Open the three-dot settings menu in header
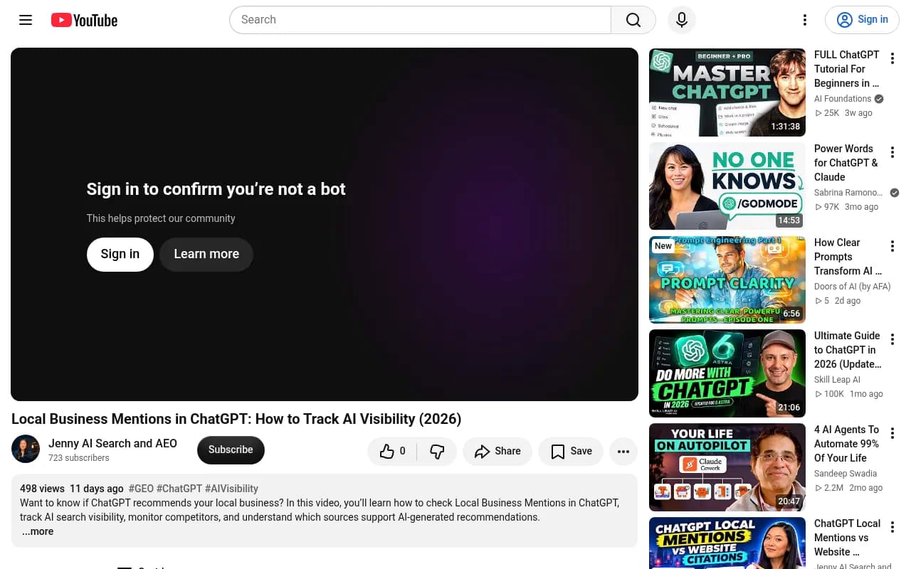 pos(805,20)
